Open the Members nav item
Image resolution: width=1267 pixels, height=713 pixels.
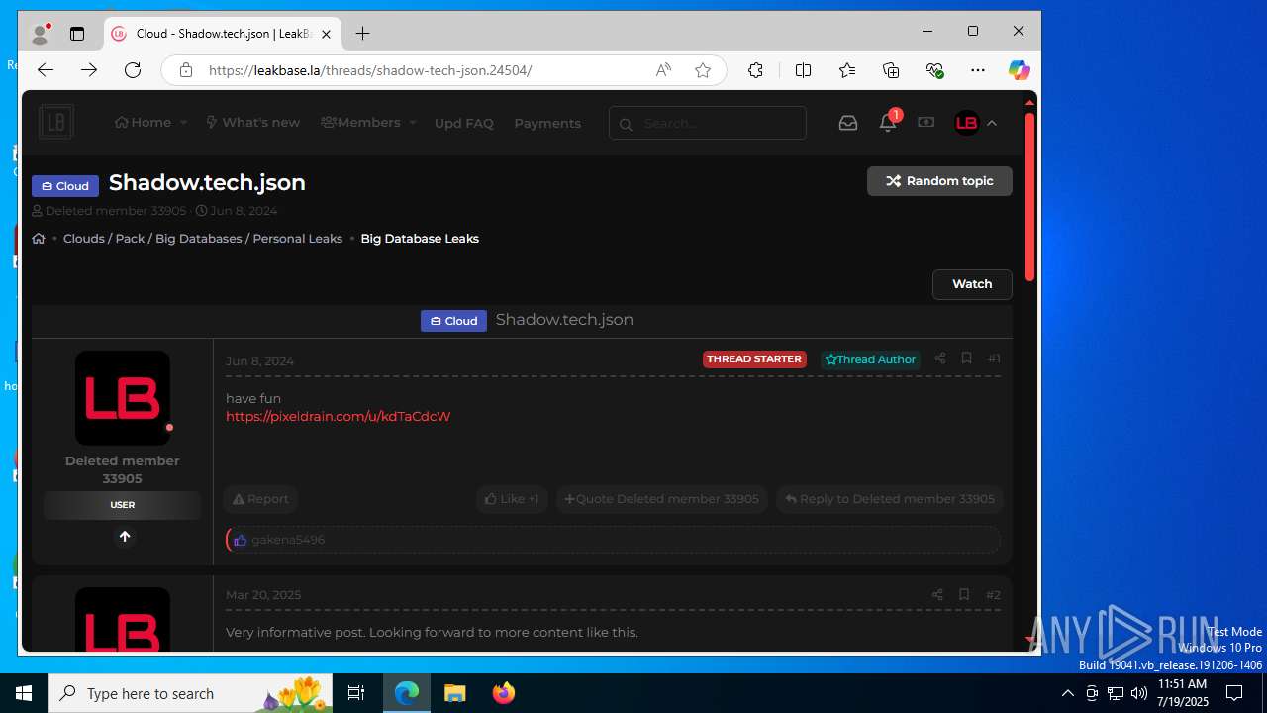pos(360,123)
